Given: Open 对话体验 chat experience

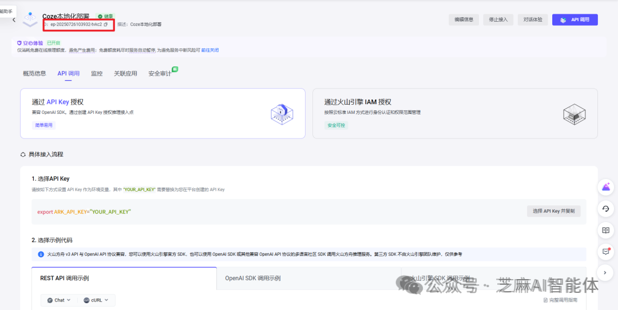Looking at the screenshot, I should coord(533,19).
